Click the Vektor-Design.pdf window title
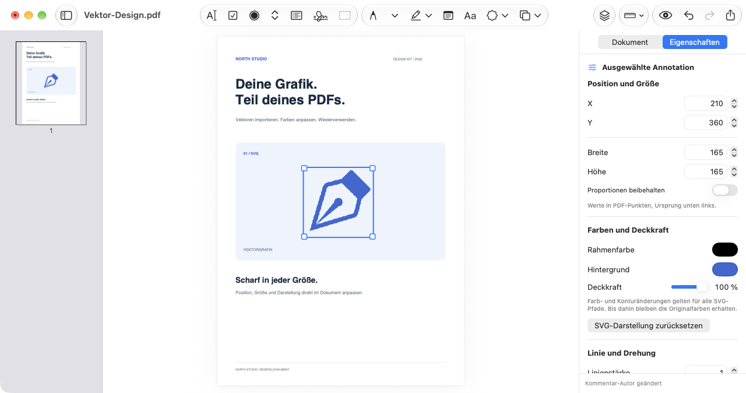Image resolution: width=746 pixels, height=393 pixels. (x=122, y=15)
